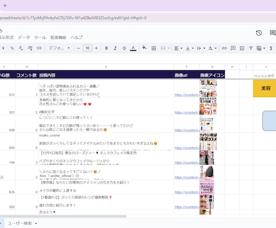Image resolution: width=276 pixels, height=228 pixels.
Task: Click the browser address bar URL
Action: 73,18
